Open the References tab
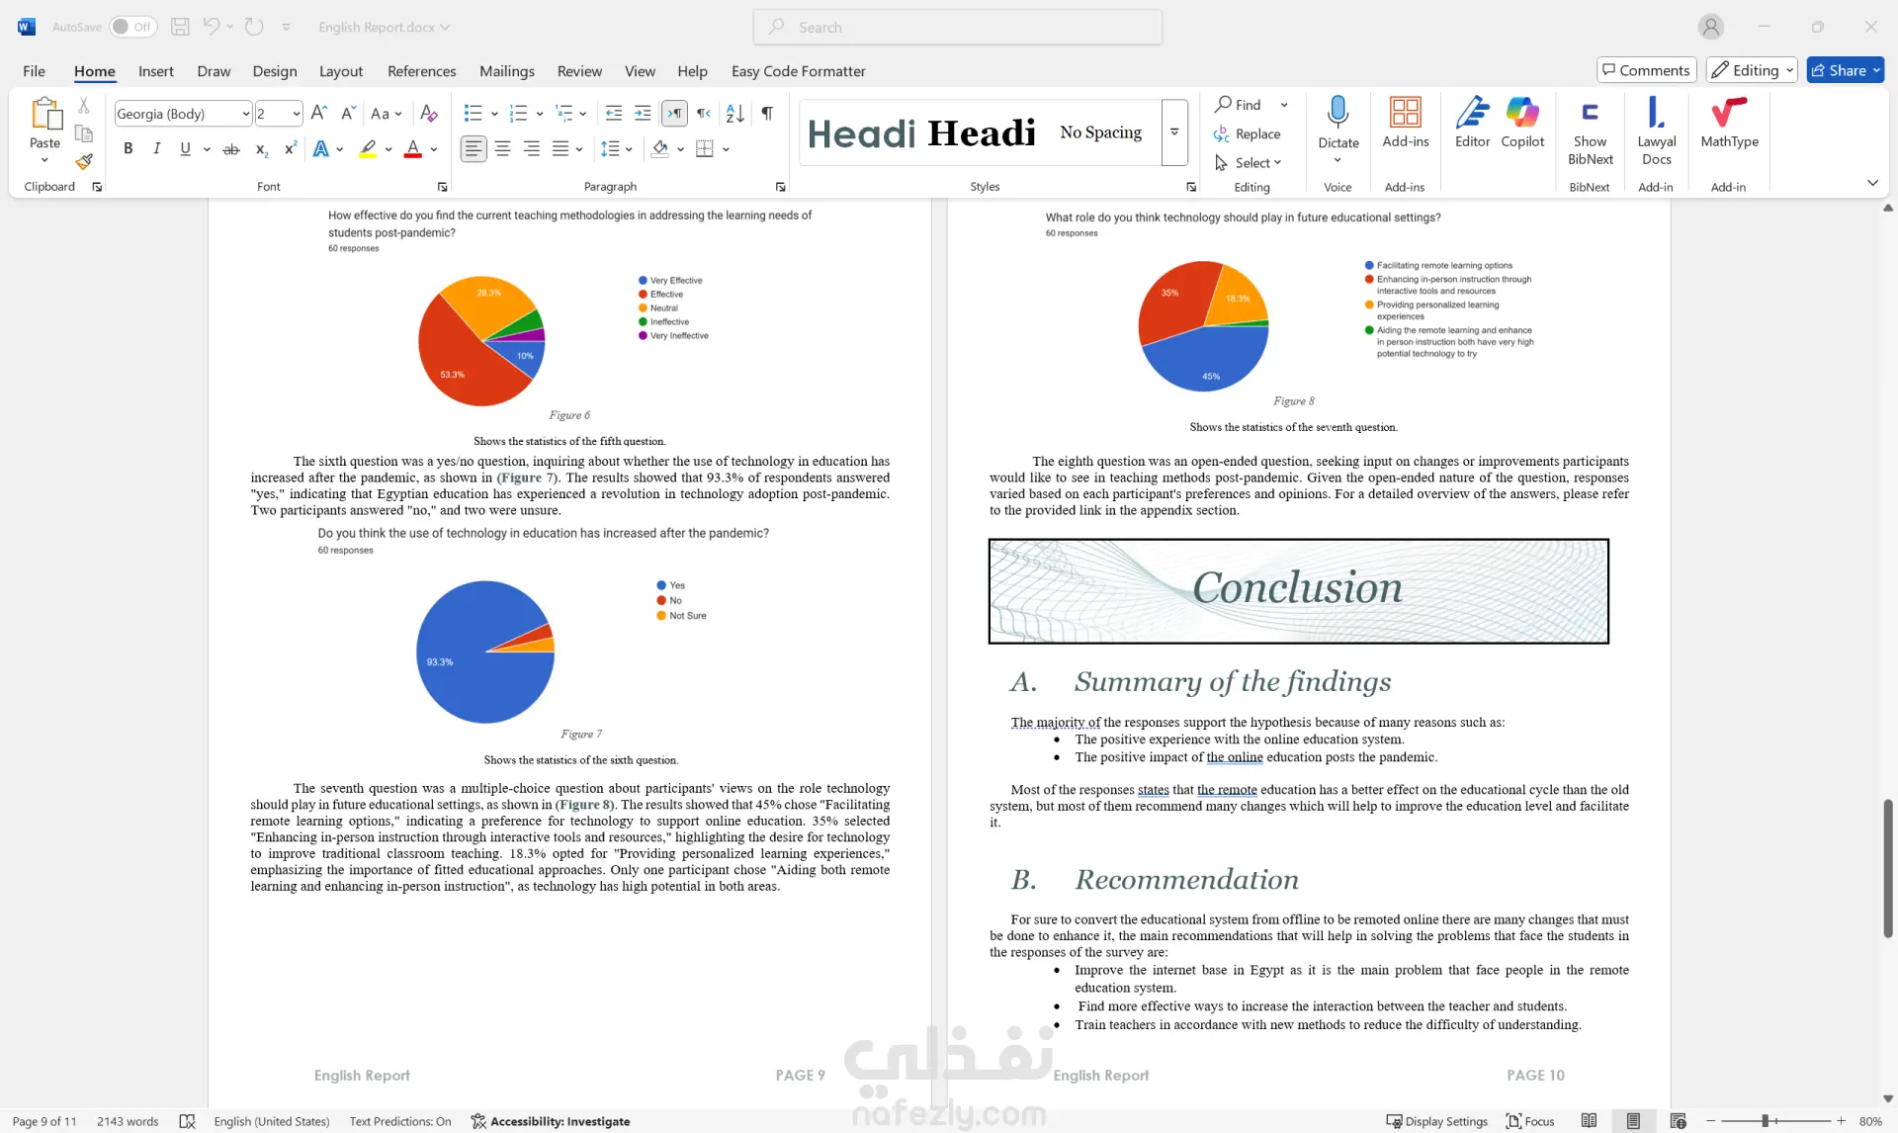Viewport: 1898px width, 1133px height. (421, 71)
